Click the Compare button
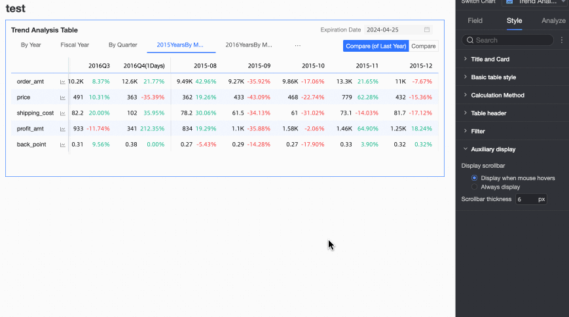Screen dimensions: 569x317 pyautogui.click(x=424, y=46)
